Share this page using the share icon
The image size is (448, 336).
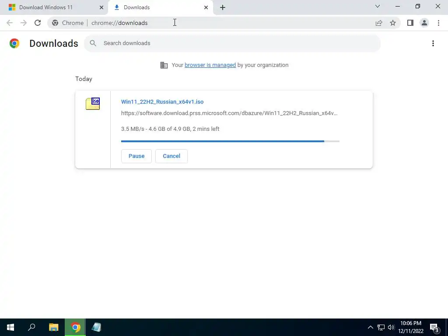[x=379, y=23]
